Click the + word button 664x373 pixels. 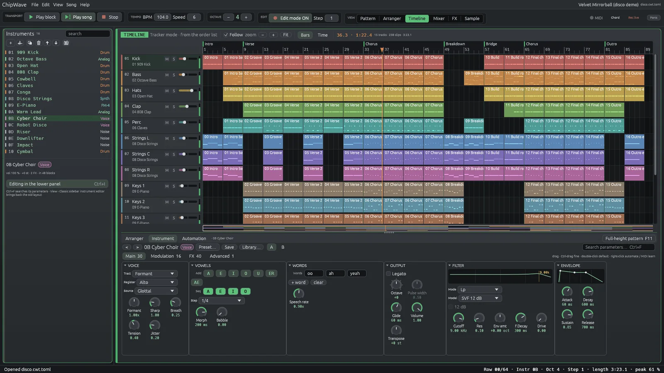point(298,283)
